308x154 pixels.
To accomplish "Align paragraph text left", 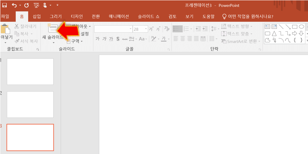I will 176,39.
